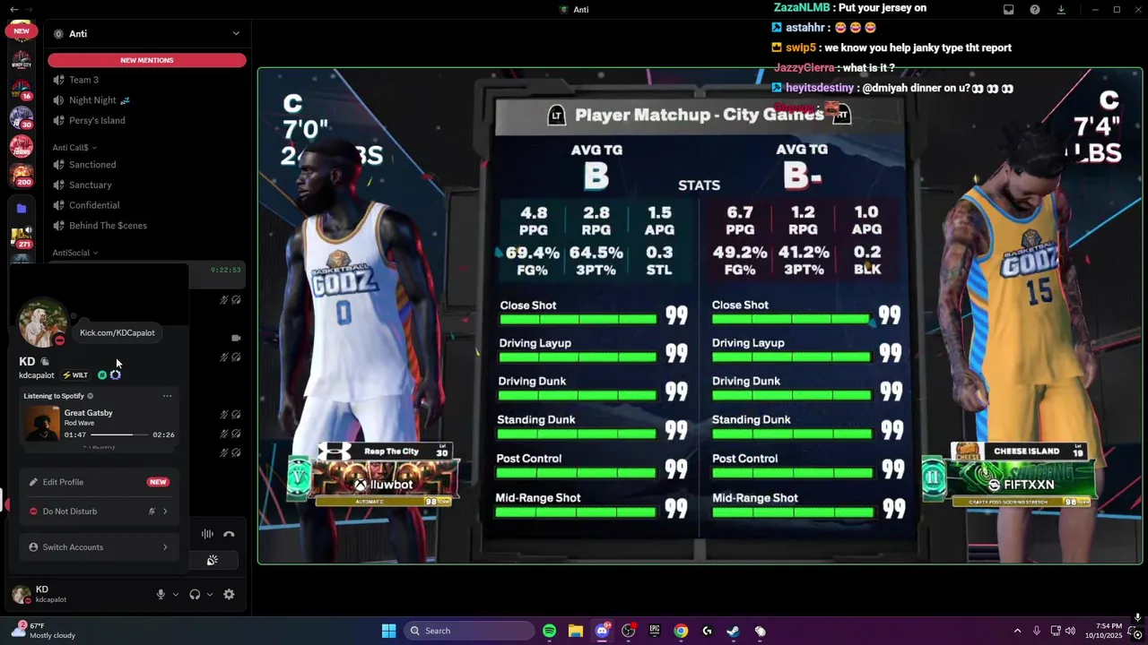Click the red NEW unread indicator in server list
Screen dimensions: 1148x645
click(x=21, y=30)
